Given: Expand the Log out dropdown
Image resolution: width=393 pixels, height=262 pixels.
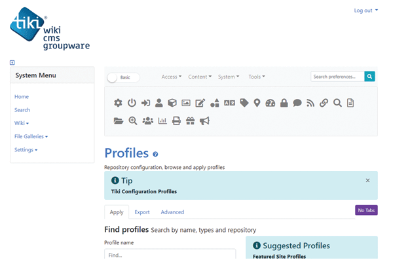Looking at the screenshot, I should 365,10.
